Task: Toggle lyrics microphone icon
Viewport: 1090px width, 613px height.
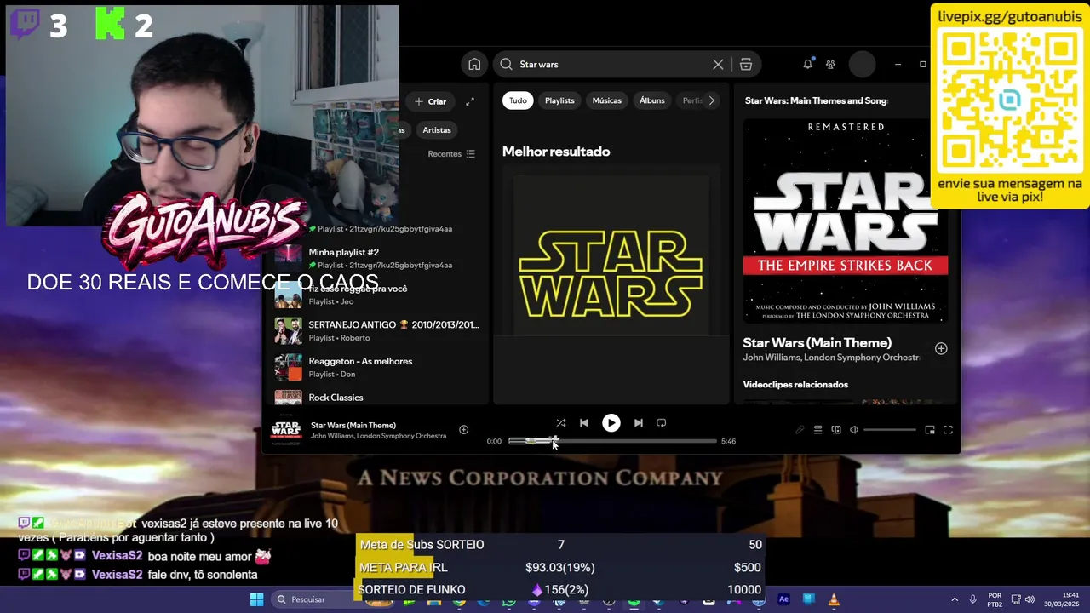Action: (x=799, y=430)
